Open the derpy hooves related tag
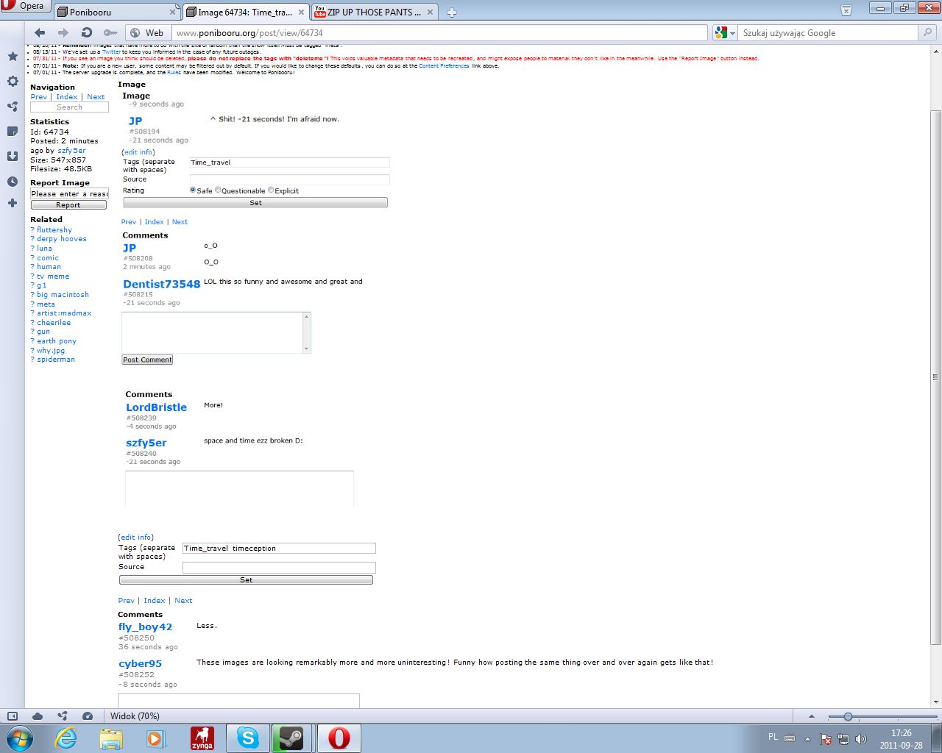The width and height of the screenshot is (942, 753). (62, 239)
